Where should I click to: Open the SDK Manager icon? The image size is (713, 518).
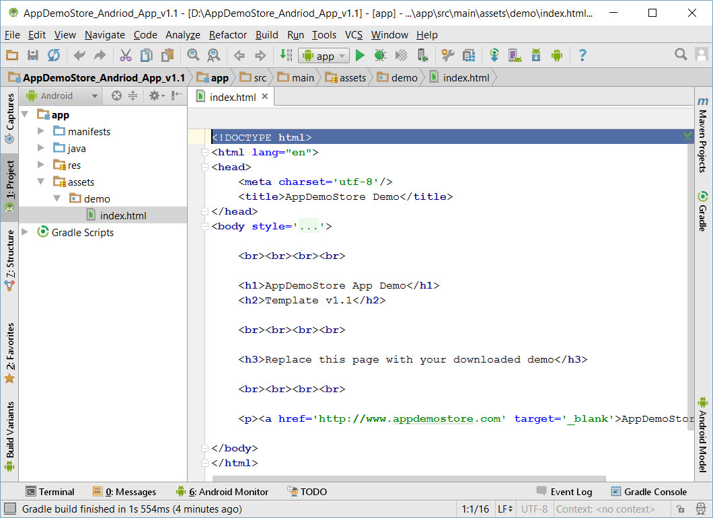(x=536, y=55)
